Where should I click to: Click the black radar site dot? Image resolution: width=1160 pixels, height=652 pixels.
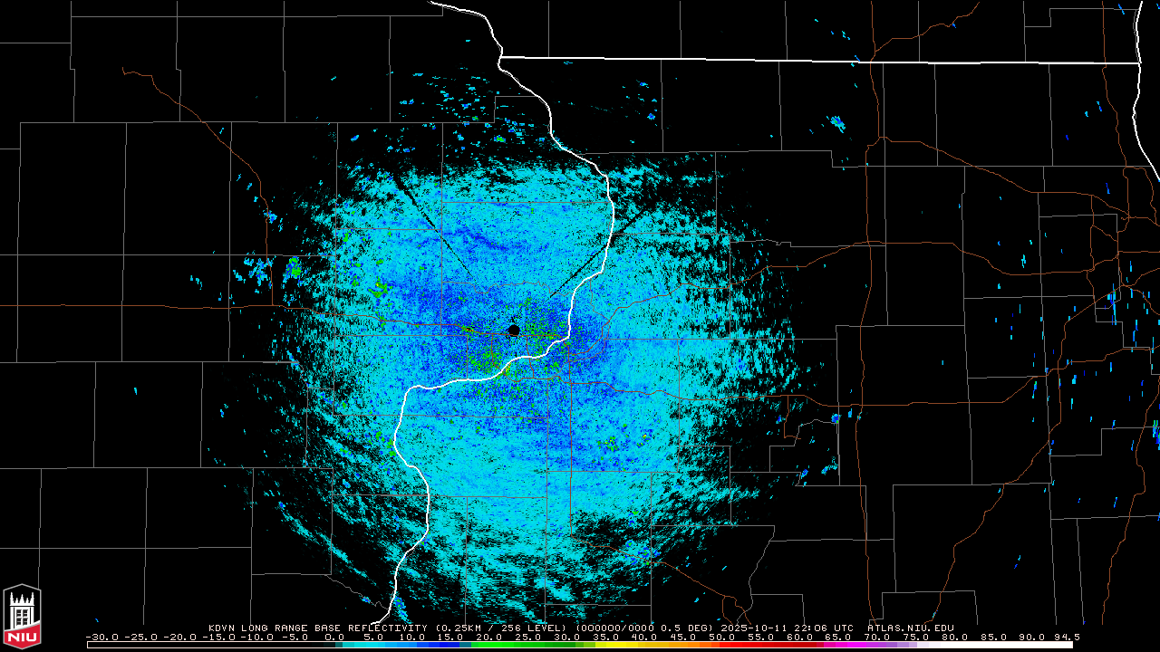coord(514,331)
